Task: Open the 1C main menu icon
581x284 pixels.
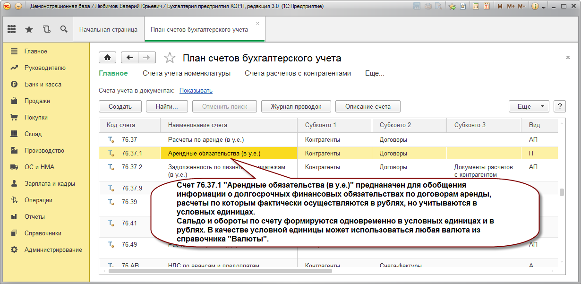Action: (x=8, y=7)
